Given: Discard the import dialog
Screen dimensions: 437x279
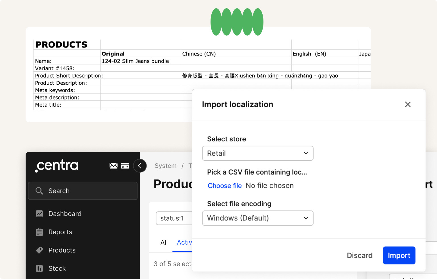Looking at the screenshot, I should click(x=359, y=255).
